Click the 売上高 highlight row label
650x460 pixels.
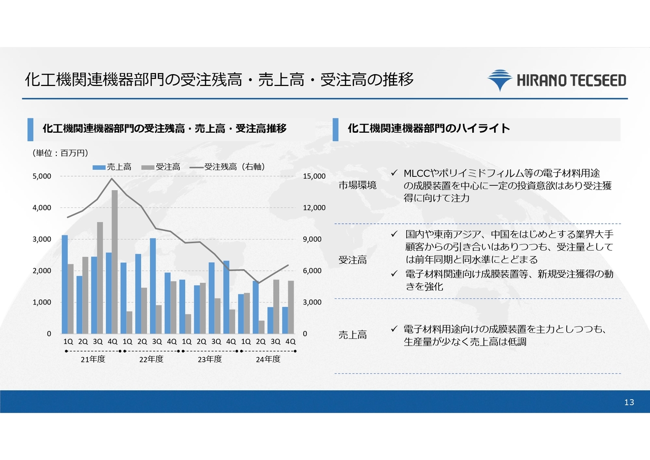coord(353,335)
